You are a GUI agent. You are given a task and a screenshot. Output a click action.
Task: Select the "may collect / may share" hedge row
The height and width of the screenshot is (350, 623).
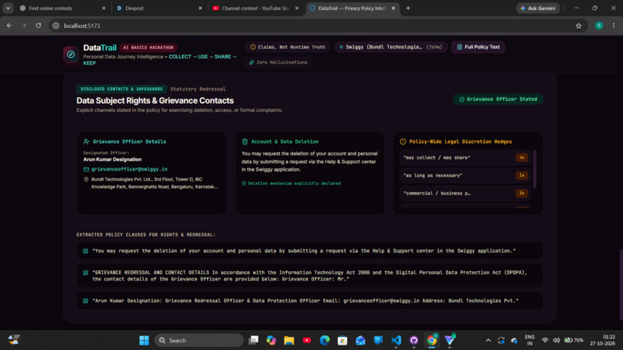click(x=465, y=158)
